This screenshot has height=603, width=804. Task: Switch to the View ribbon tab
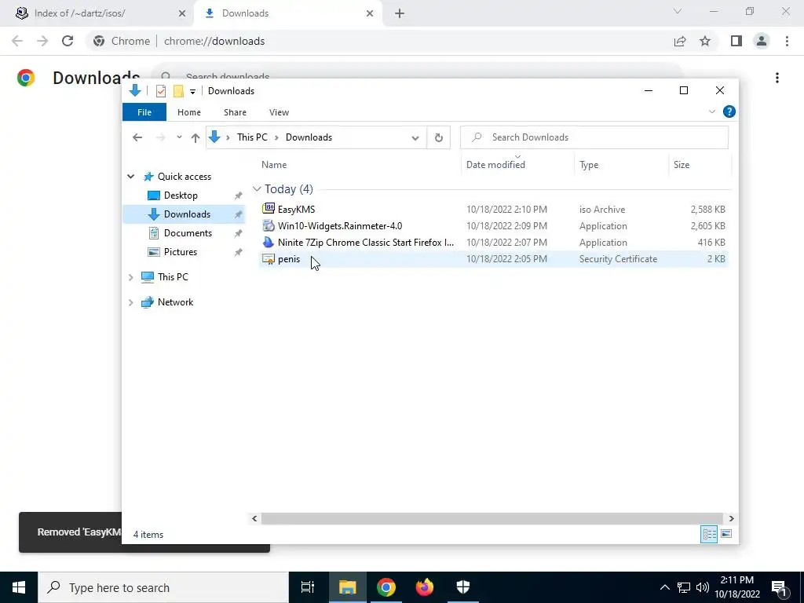(279, 112)
